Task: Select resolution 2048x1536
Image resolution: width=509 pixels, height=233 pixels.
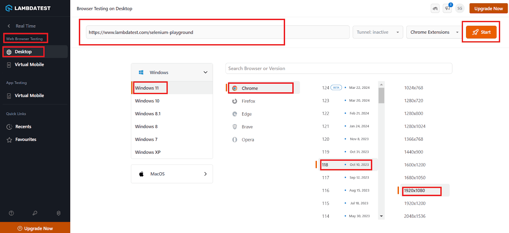Action: [415, 216]
